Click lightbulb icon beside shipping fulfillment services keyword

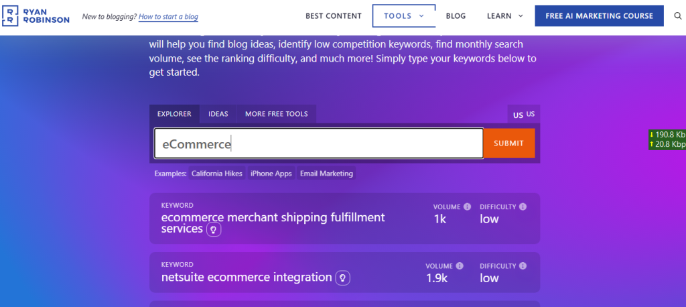click(x=214, y=229)
